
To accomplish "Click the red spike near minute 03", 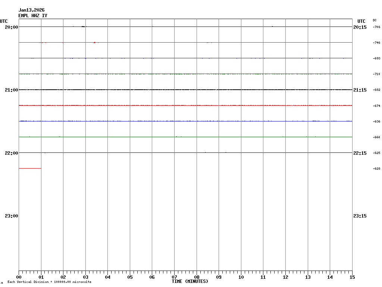I will pyautogui.click(x=94, y=43).
